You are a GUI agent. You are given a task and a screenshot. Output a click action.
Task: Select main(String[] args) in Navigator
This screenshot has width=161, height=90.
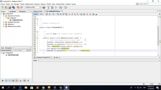(x=13, y=55)
